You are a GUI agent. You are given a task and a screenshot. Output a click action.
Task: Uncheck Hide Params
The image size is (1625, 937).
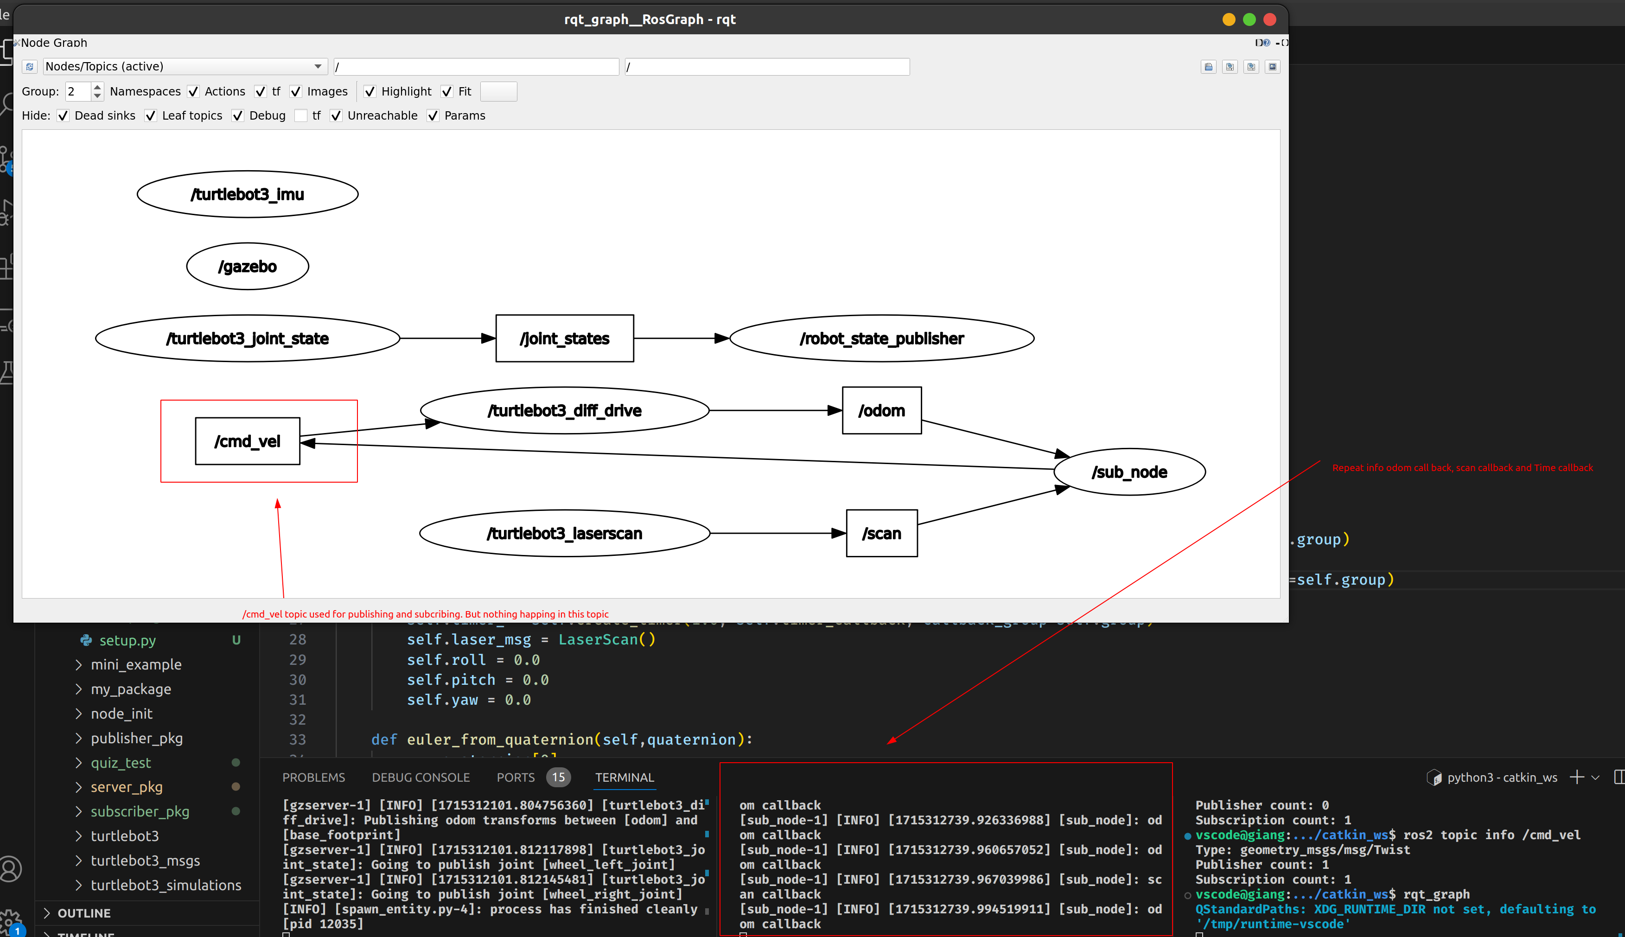(433, 116)
